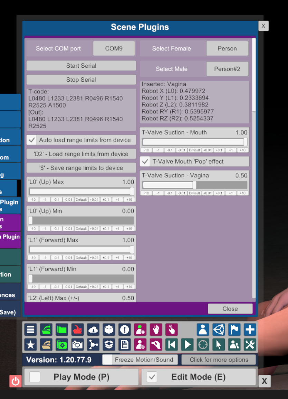Click the white cube package icon

point(109,330)
